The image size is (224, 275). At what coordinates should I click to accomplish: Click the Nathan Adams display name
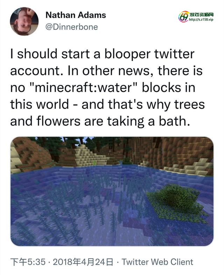click(x=76, y=15)
